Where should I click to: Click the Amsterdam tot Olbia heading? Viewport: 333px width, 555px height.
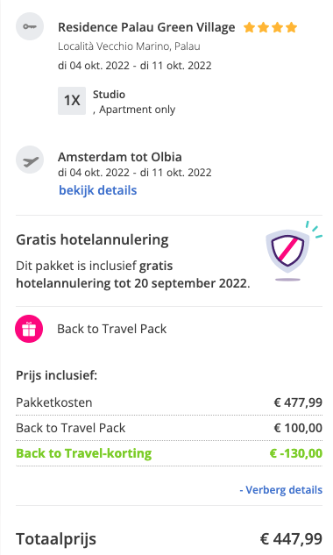pos(120,157)
